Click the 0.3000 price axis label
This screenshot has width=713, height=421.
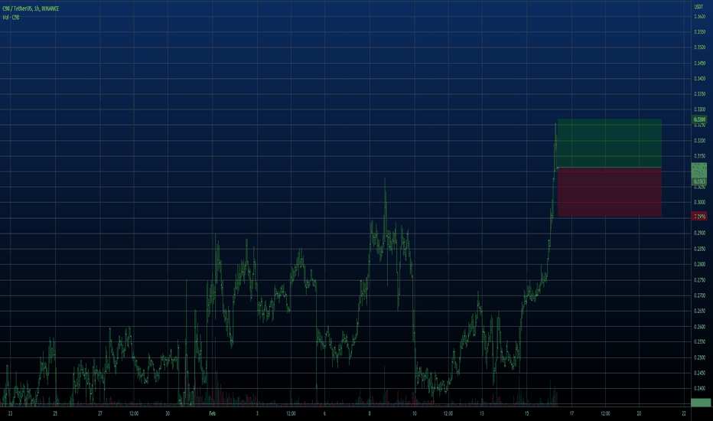[x=700, y=202]
